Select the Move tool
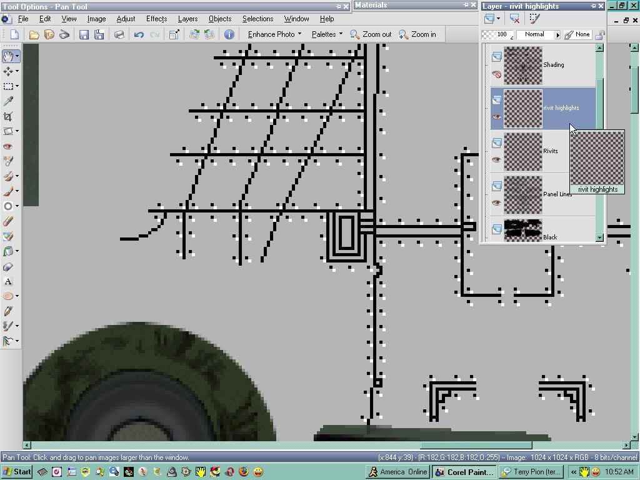Screen dimensions: 640x480 point(7,71)
